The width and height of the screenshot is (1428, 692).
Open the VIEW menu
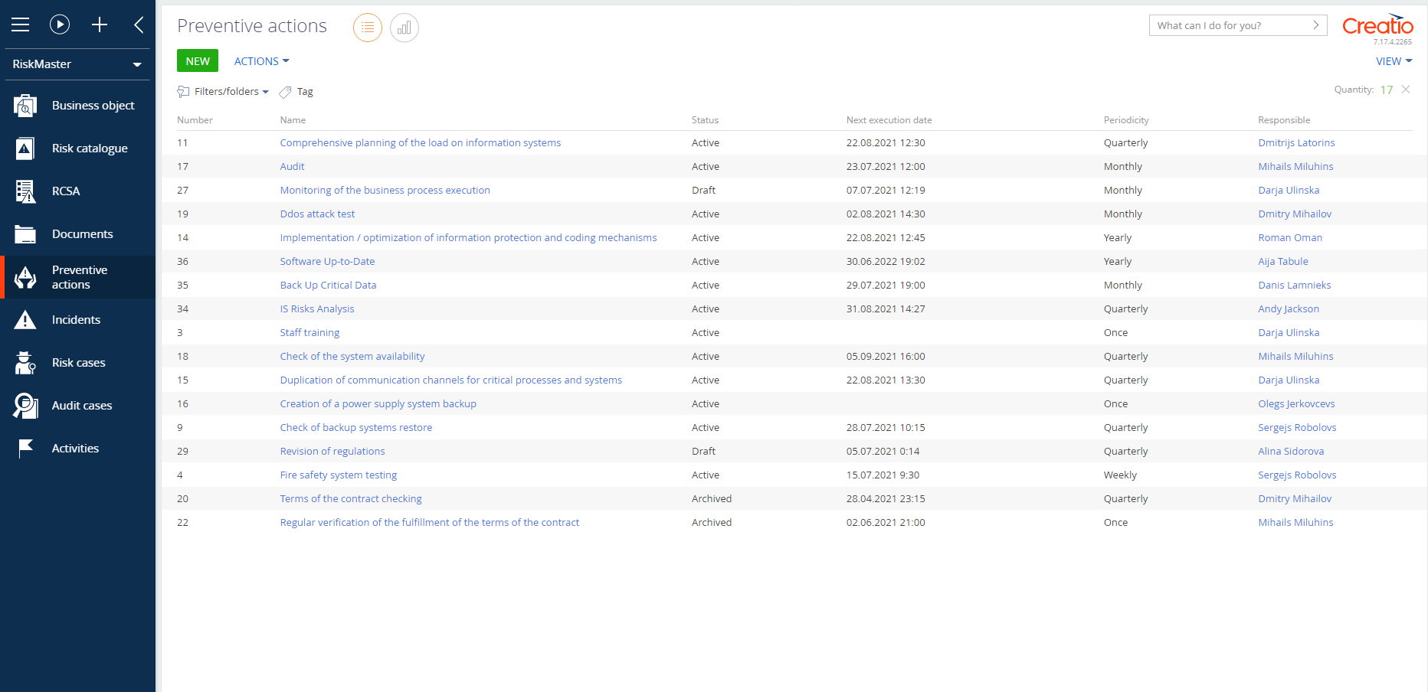tap(1393, 61)
